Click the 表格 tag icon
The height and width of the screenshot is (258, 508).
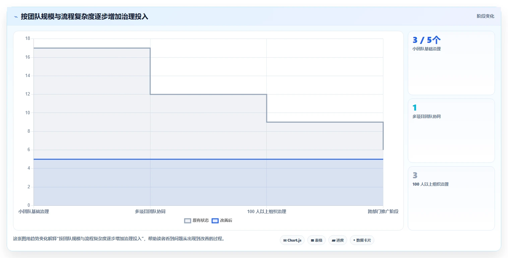click(x=312, y=240)
